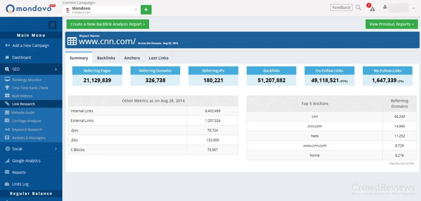The height and width of the screenshot is (201, 421).
Task: Click the Link Research chain icon
Action: point(7,104)
